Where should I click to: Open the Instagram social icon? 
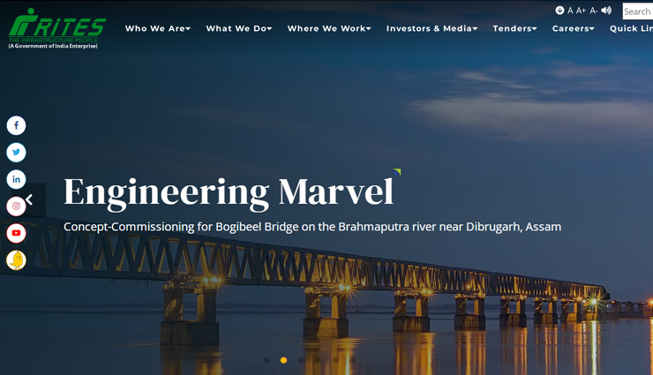16,206
